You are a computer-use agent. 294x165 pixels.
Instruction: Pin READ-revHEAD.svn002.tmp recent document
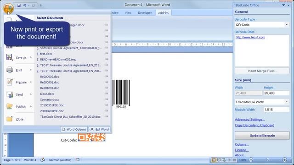point(107,59)
